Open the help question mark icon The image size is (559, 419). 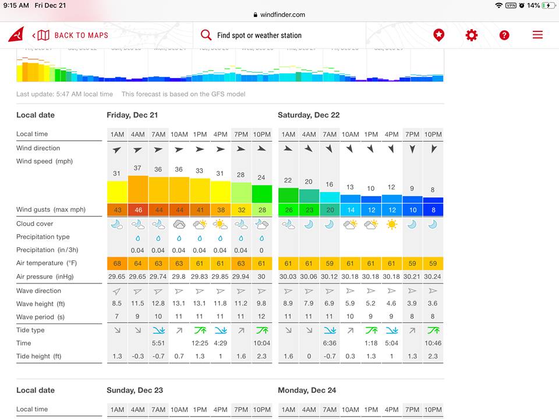(504, 35)
